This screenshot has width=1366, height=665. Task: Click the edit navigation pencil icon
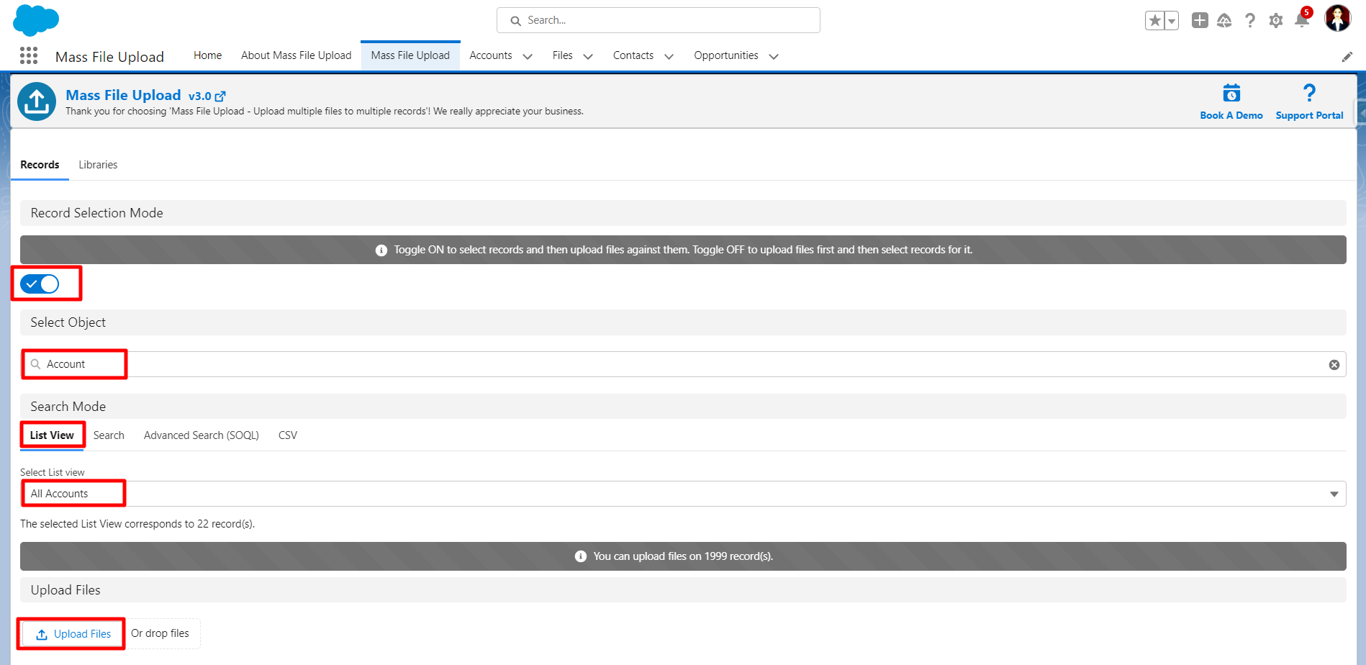[x=1347, y=57]
